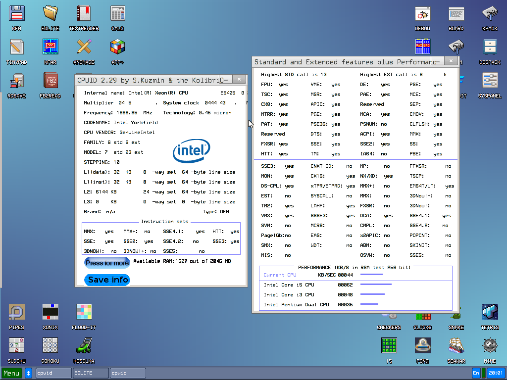Click the taskbar up-down arrows button
The height and width of the screenshot is (380, 507).
point(29,373)
